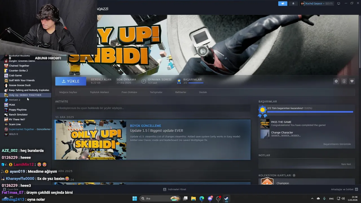Open the Windows Start menu
The width and height of the screenshot is (361, 203).
tap(135, 198)
